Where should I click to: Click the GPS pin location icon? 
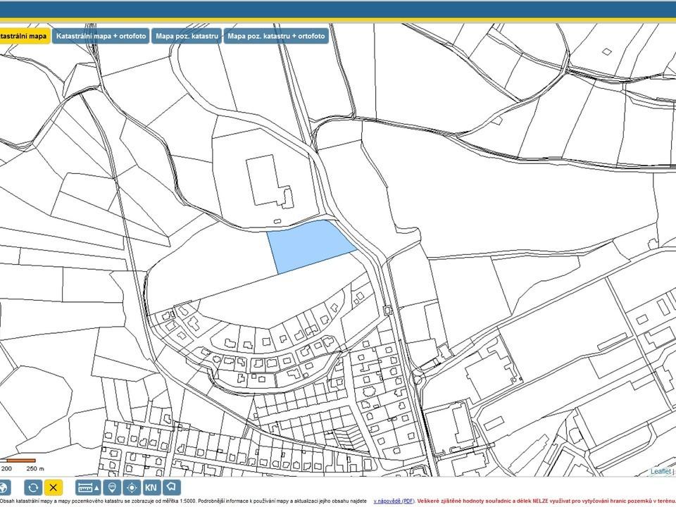(x=112, y=487)
